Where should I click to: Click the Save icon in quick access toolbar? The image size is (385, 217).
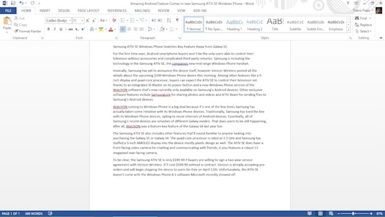click(13, 3)
